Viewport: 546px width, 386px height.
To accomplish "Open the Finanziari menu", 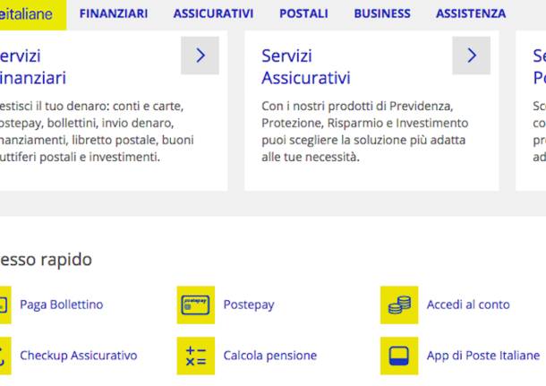I will tap(114, 13).
